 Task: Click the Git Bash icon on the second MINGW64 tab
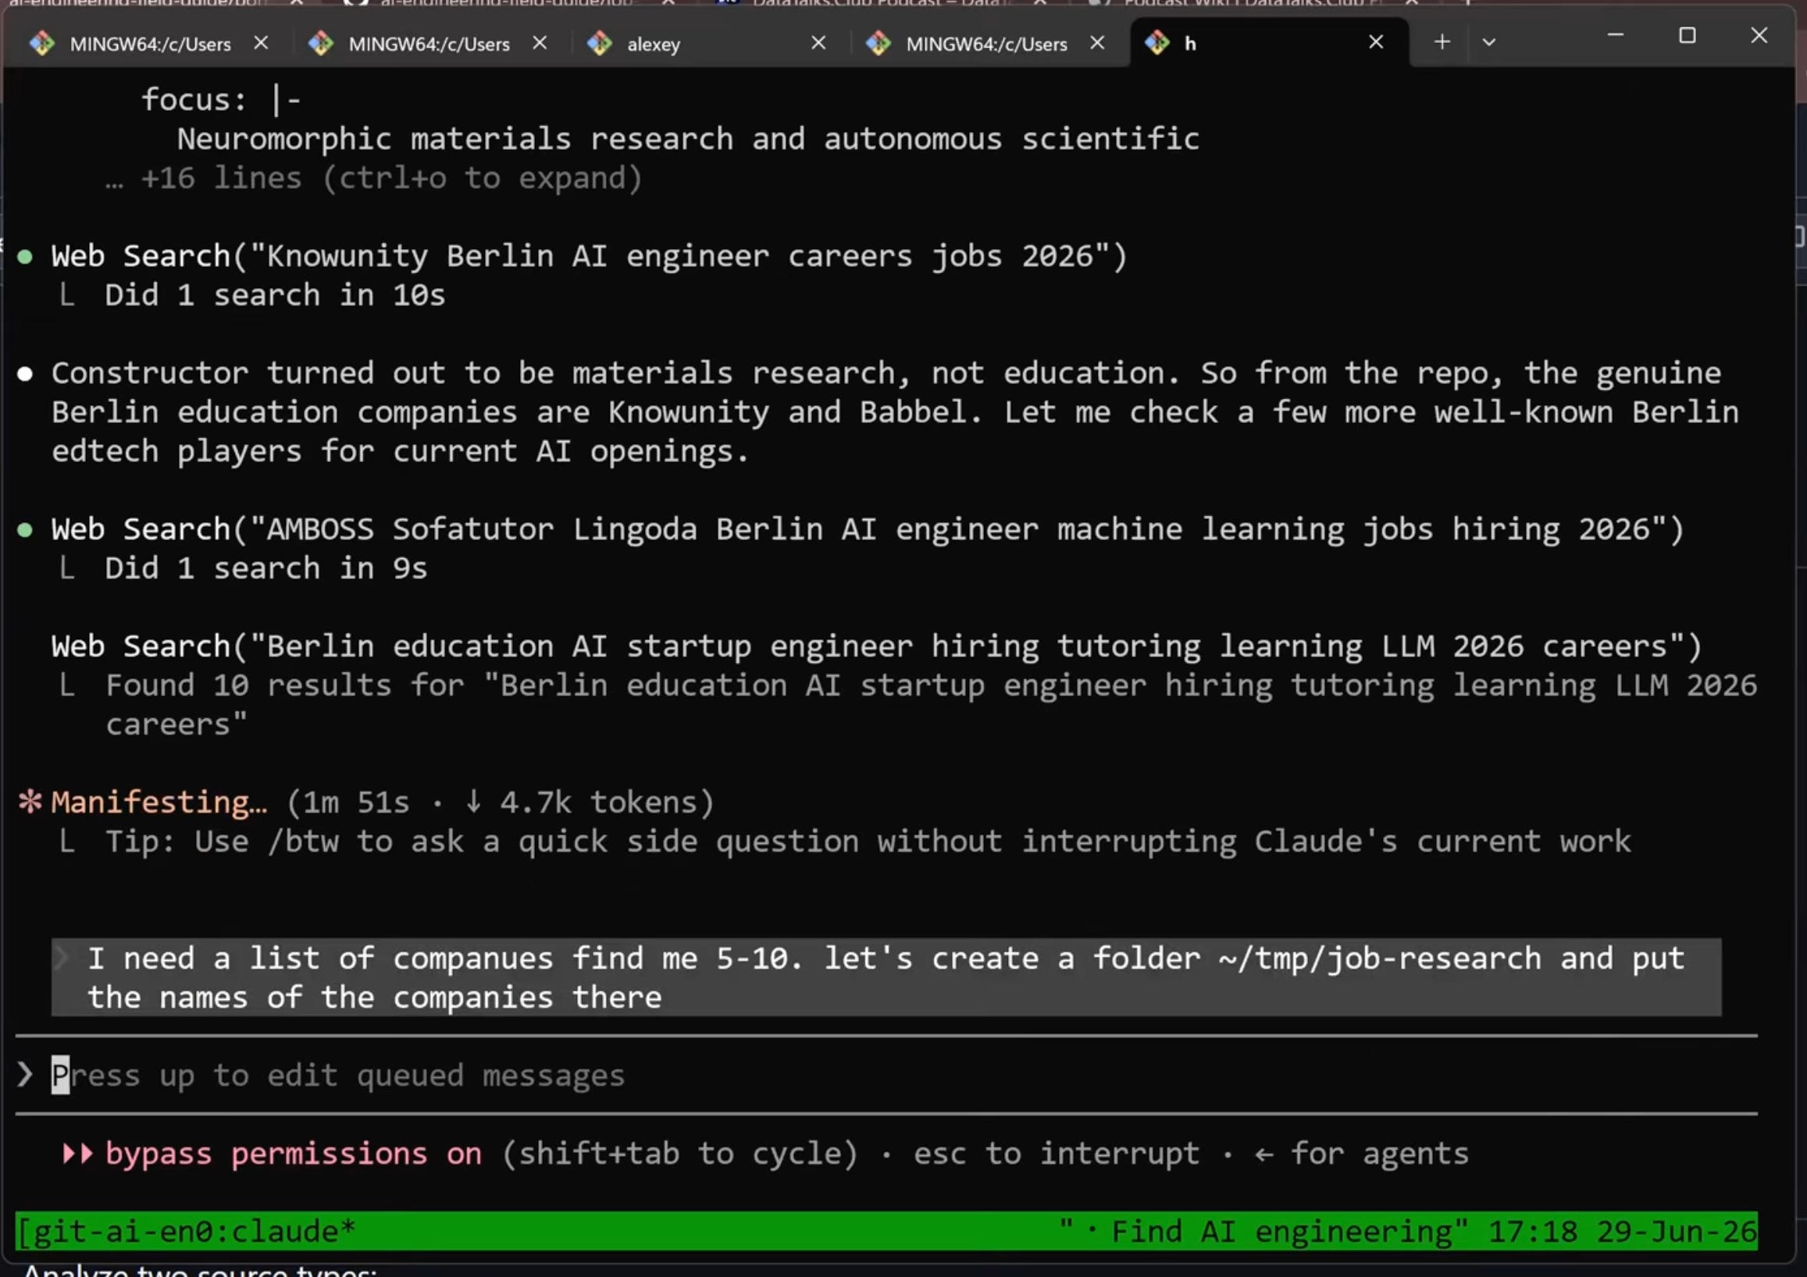tap(321, 43)
